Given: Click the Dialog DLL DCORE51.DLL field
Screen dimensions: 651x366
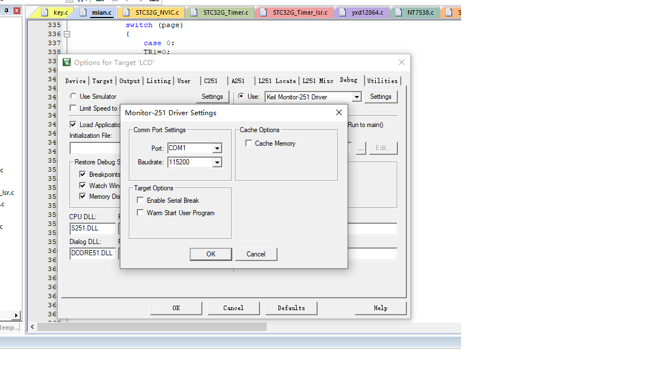Looking at the screenshot, I should point(93,253).
